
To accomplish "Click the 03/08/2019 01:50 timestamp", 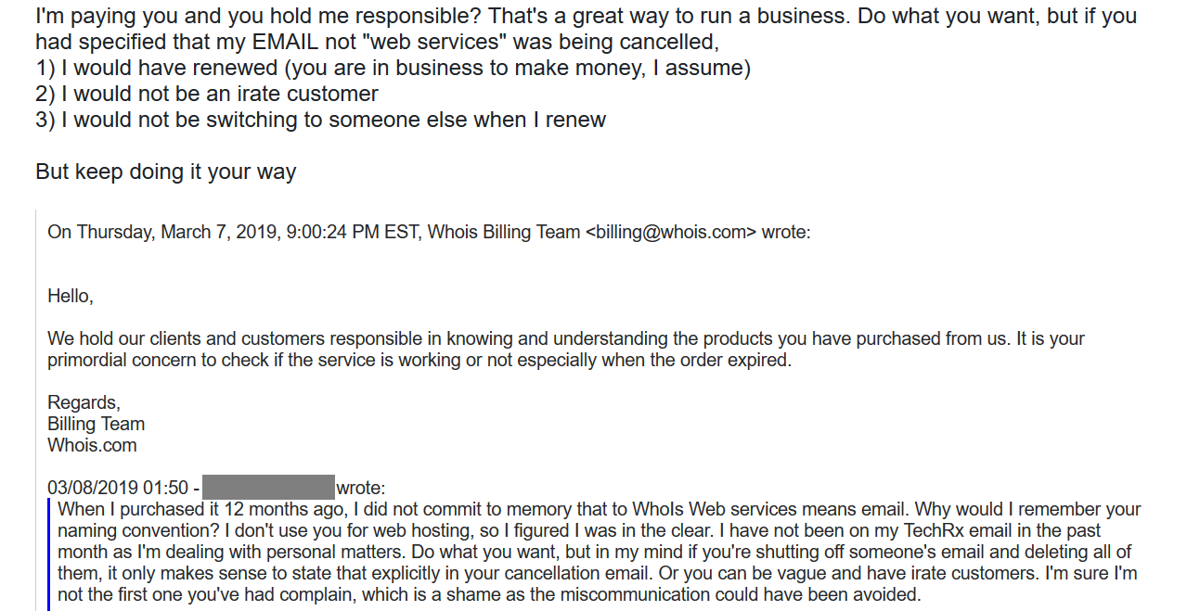I will 117,488.
